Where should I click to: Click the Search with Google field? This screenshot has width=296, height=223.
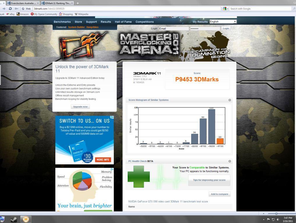tap(260, 9)
